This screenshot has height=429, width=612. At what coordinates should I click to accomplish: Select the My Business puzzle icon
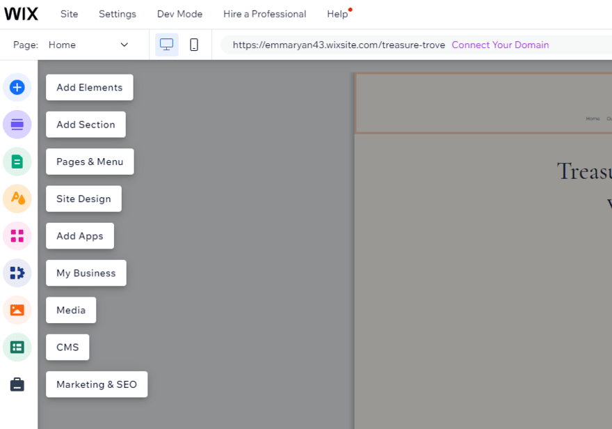[x=17, y=272]
